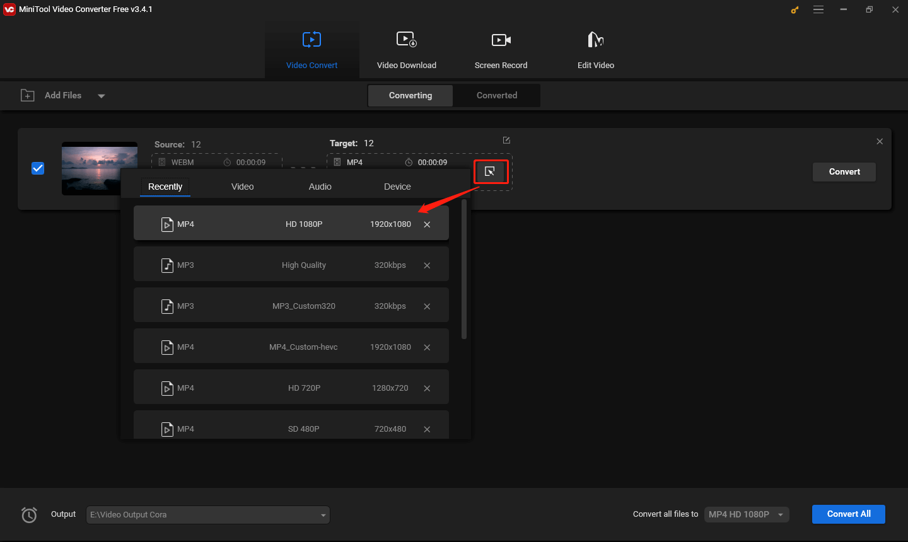
Task: Open the Edit Video tab
Action: (595, 50)
